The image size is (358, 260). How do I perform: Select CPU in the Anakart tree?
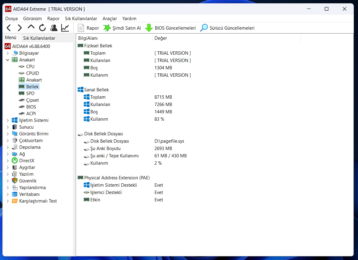(30, 67)
